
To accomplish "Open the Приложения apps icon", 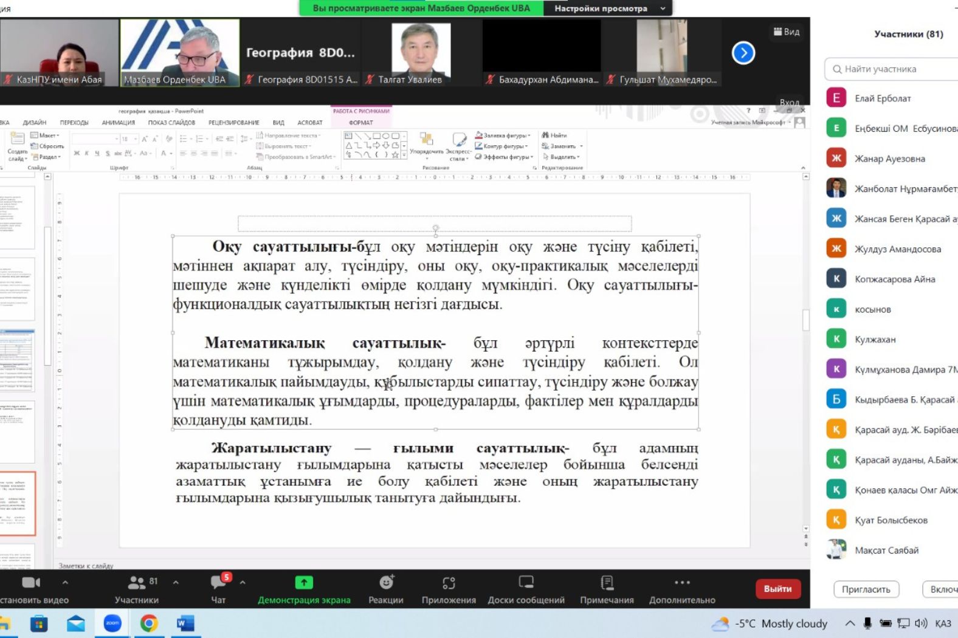I will coord(449,583).
